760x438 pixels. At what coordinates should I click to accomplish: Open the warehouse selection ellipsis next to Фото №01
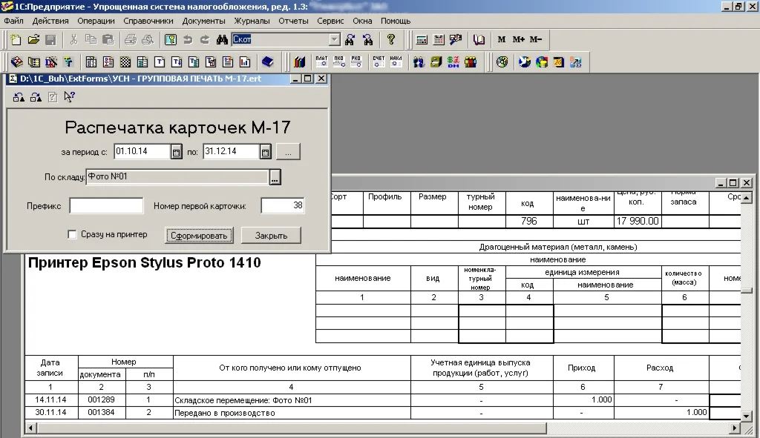coord(275,177)
